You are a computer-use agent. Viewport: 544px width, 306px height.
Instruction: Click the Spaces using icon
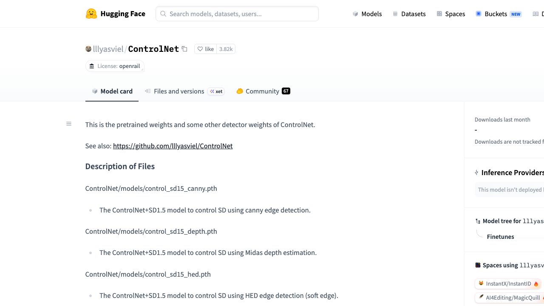478,265
